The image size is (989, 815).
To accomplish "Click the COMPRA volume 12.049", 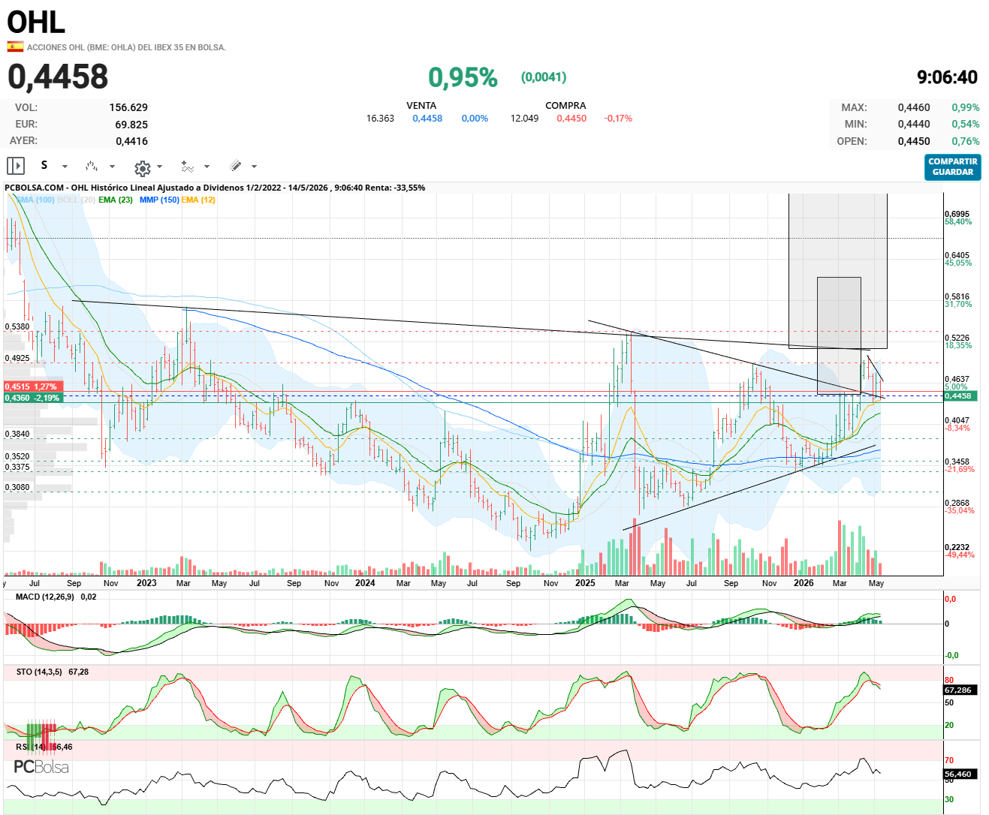I will [524, 119].
